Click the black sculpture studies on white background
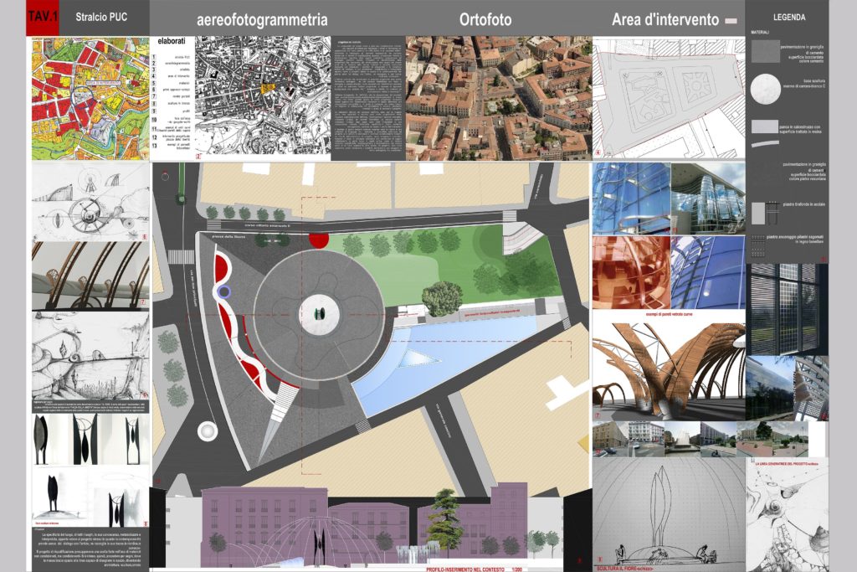The height and width of the screenshot is (572, 857). [x=90, y=439]
